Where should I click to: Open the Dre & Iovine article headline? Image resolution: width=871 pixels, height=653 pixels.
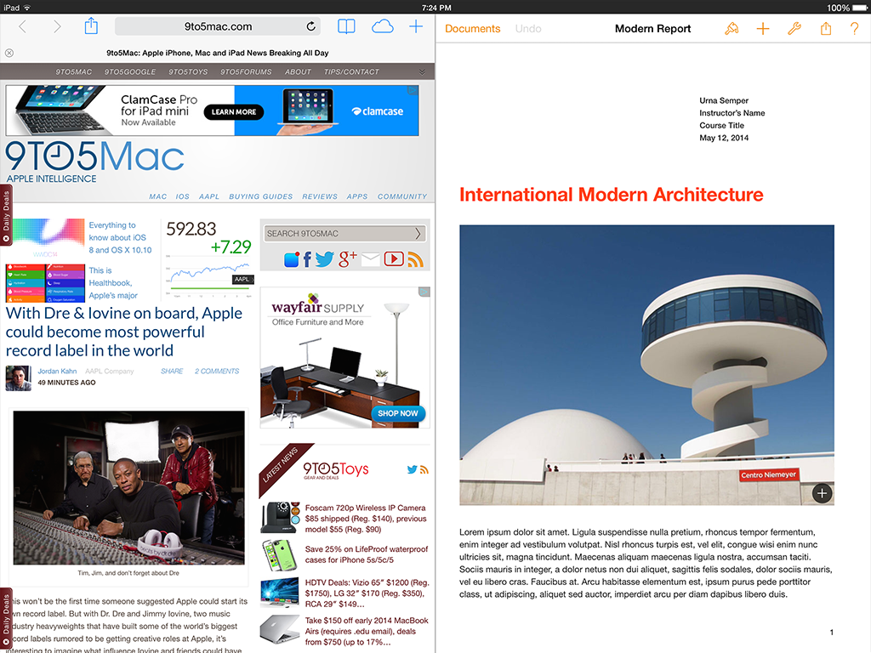124,332
